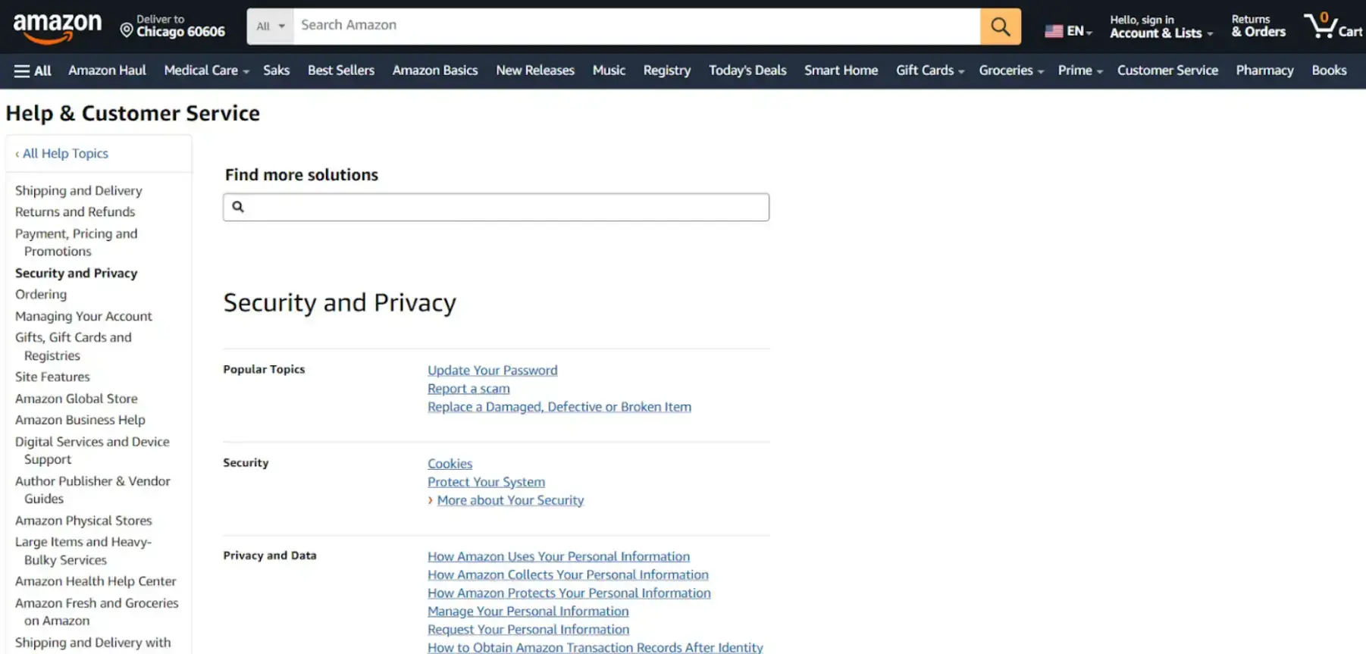
Task: Open the Update Your Password link
Action: pyautogui.click(x=492, y=370)
